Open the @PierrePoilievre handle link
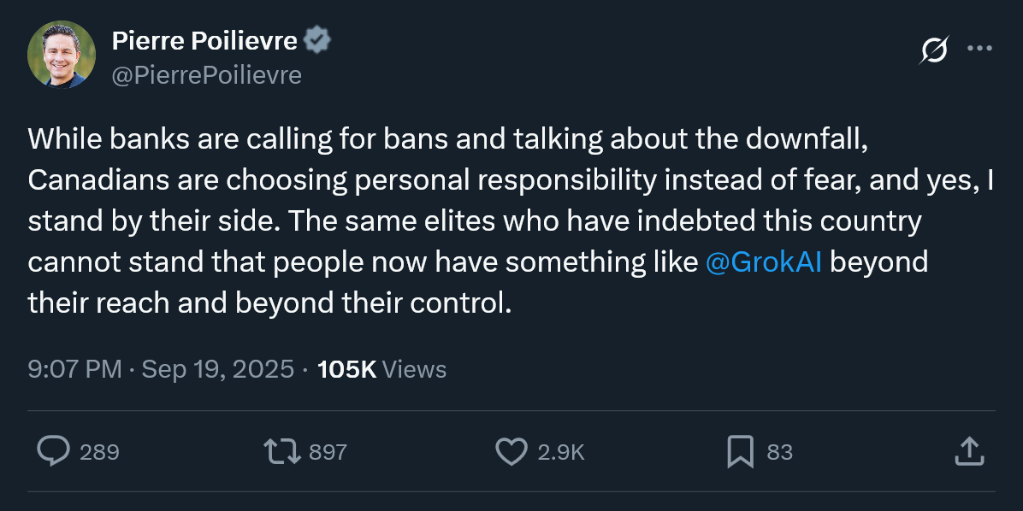 coord(206,75)
